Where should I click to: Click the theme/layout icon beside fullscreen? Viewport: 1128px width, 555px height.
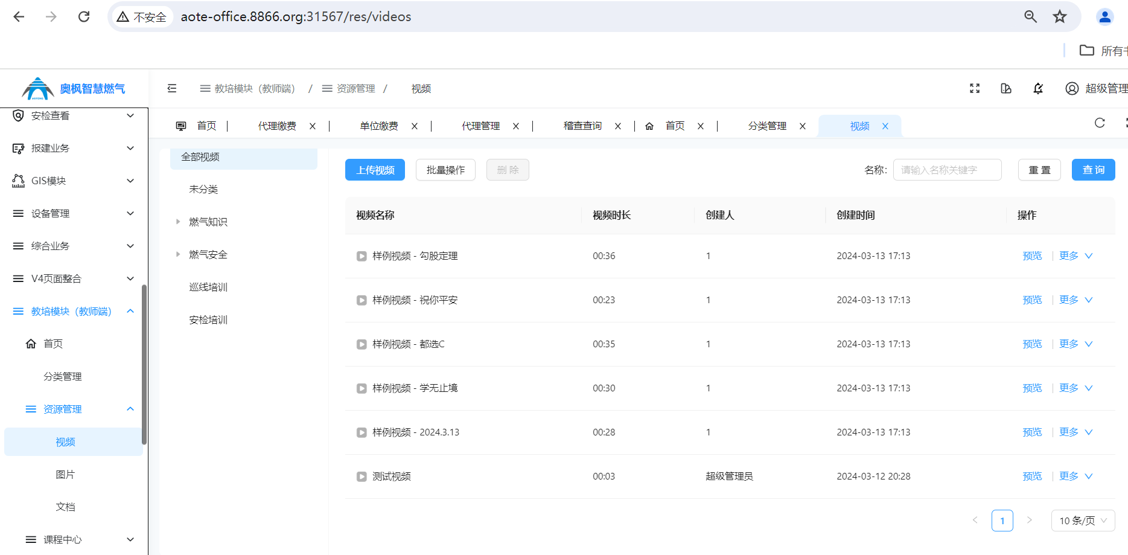tap(1006, 88)
